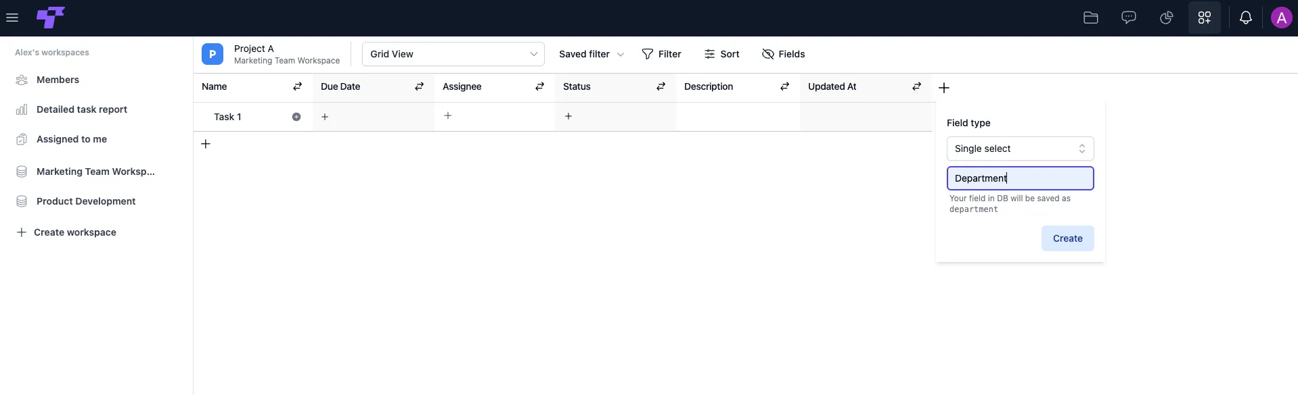Viewport: 1298px width, 395px height.
Task: Open the apps grid icon
Action: 1204,18
